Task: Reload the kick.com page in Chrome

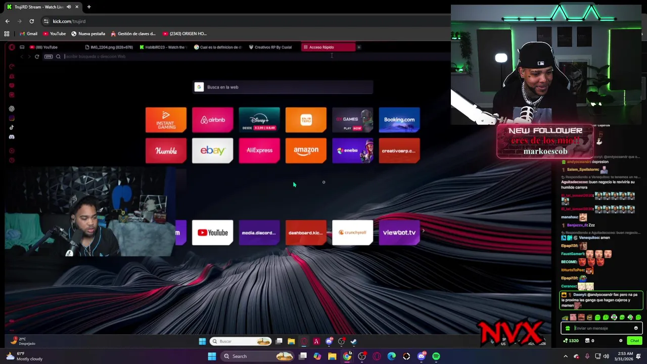Action: pos(31,21)
